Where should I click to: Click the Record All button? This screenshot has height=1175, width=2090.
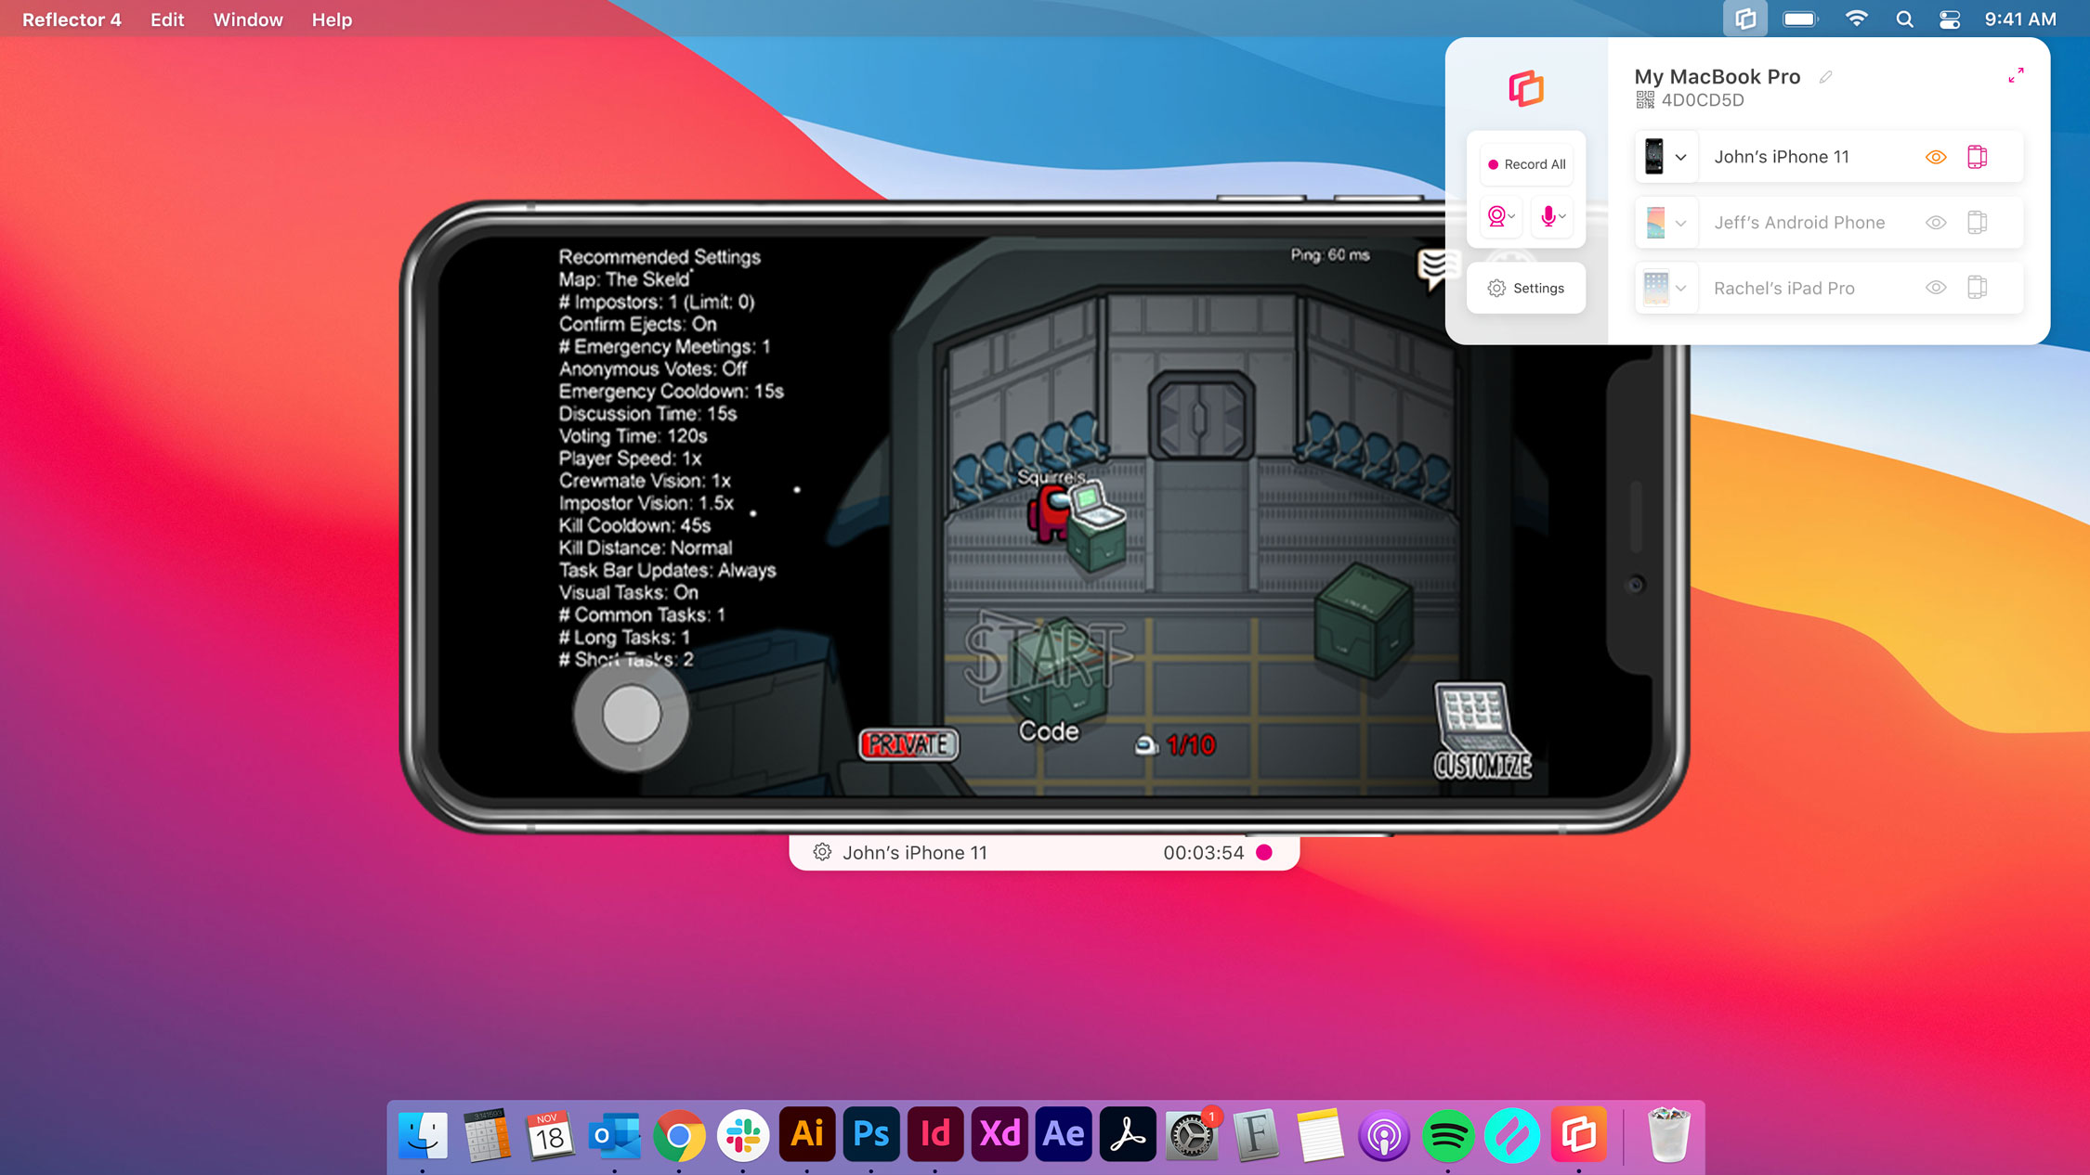[x=1526, y=164]
